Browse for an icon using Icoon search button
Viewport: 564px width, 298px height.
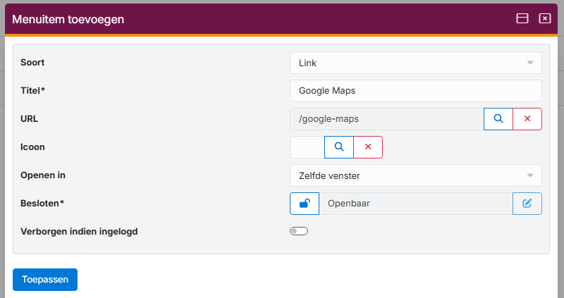tap(338, 147)
